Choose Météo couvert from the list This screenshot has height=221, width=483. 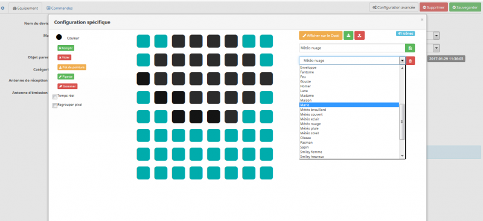click(x=349, y=114)
